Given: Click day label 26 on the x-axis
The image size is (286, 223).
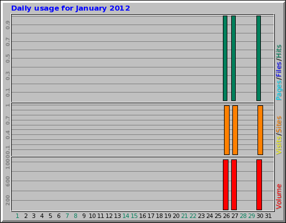Looking at the screenshot, I should pyautogui.click(x=226, y=216).
